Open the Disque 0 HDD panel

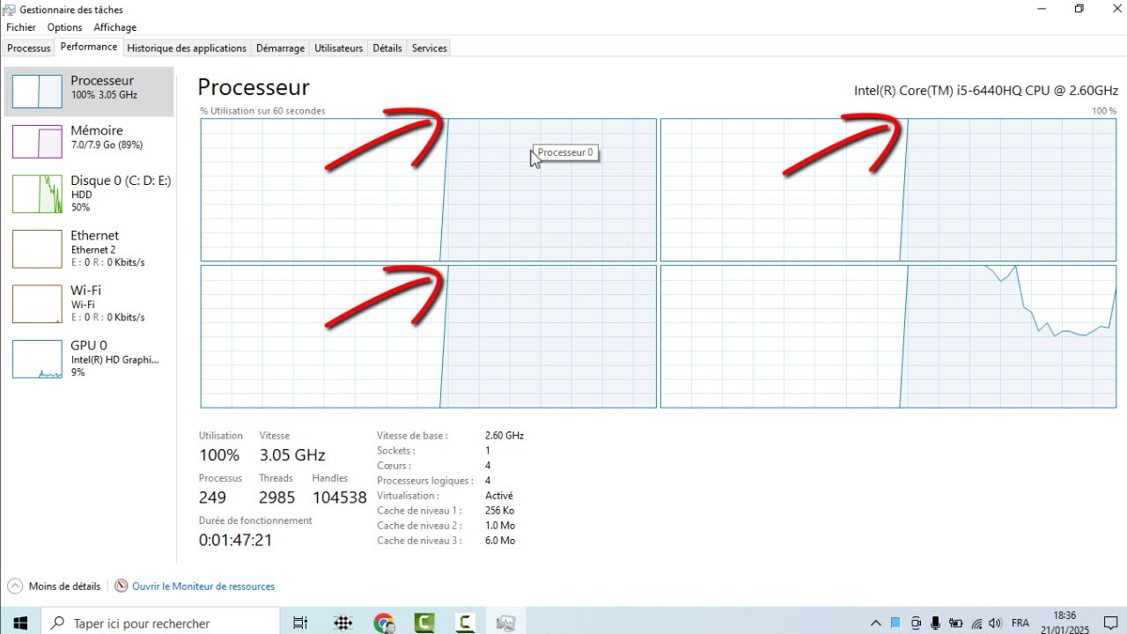89,194
